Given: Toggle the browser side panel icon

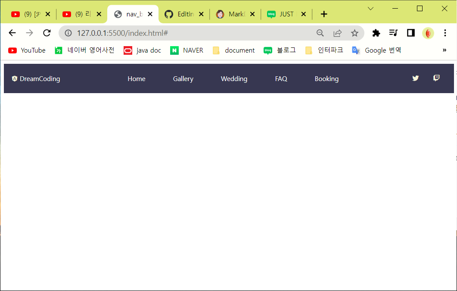Looking at the screenshot, I should (411, 33).
